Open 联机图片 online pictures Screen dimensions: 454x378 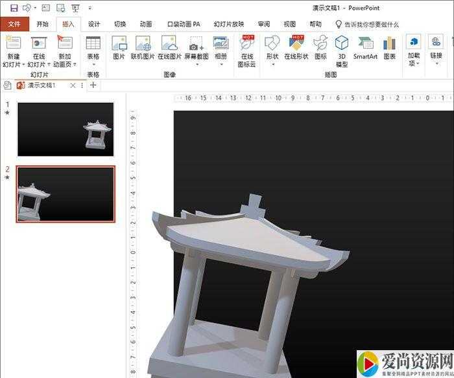[x=143, y=48]
